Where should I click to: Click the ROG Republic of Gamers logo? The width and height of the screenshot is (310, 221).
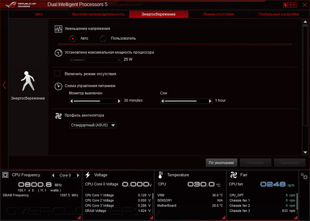21,5
